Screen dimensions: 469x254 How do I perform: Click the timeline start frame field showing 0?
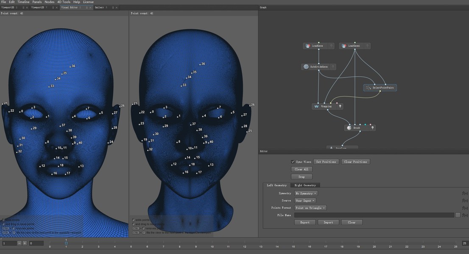click(x=36, y=243)
